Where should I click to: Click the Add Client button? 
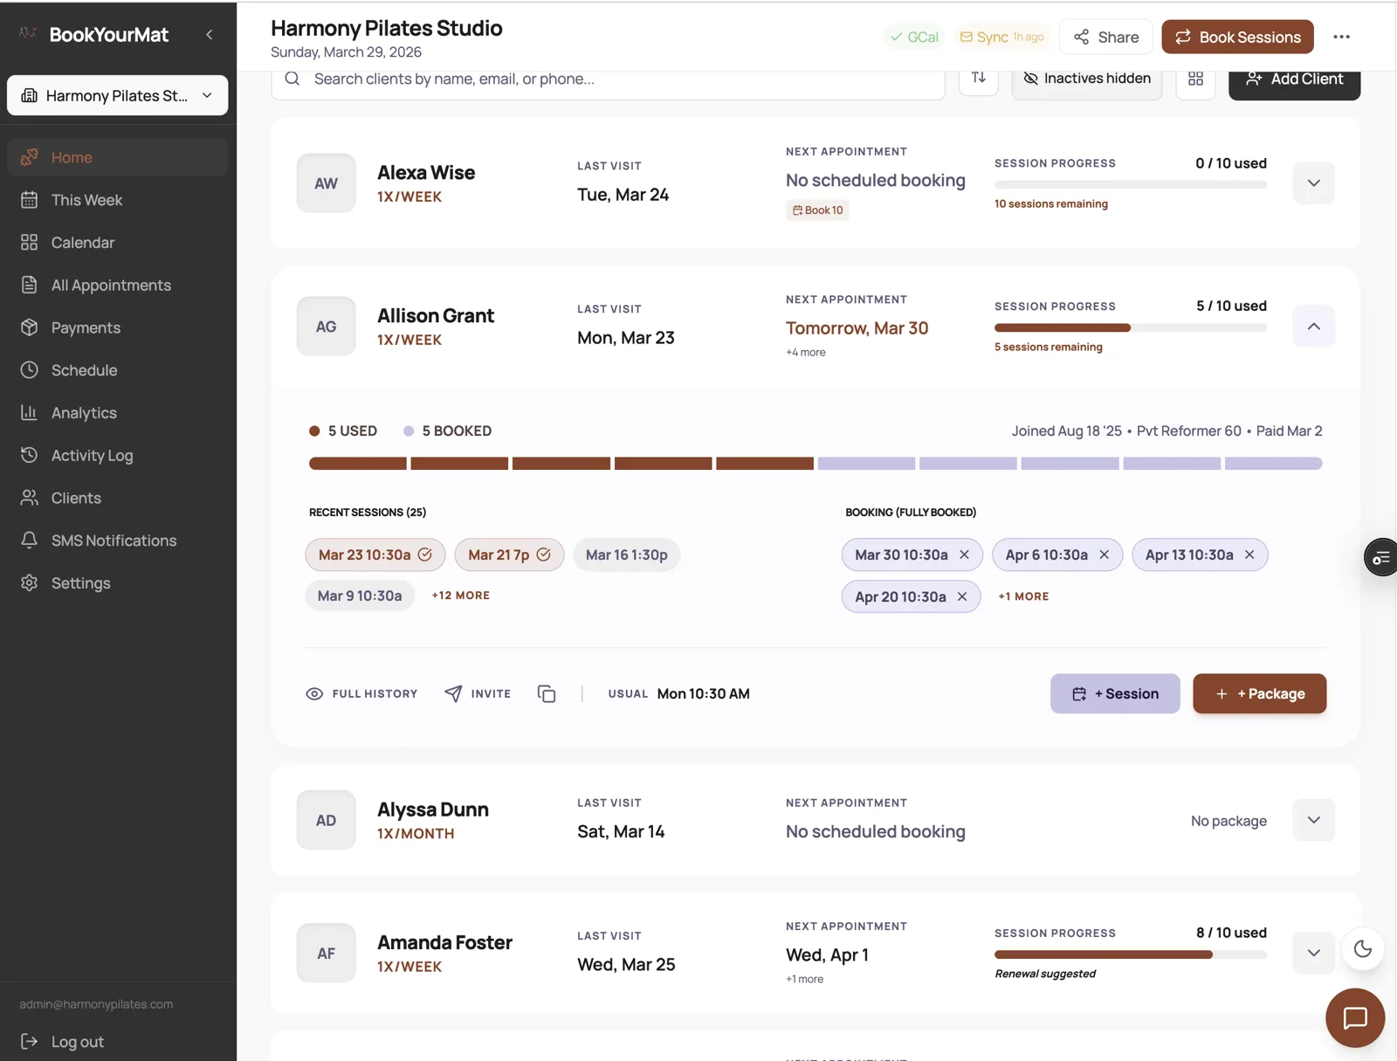[x=1295, y=79]
